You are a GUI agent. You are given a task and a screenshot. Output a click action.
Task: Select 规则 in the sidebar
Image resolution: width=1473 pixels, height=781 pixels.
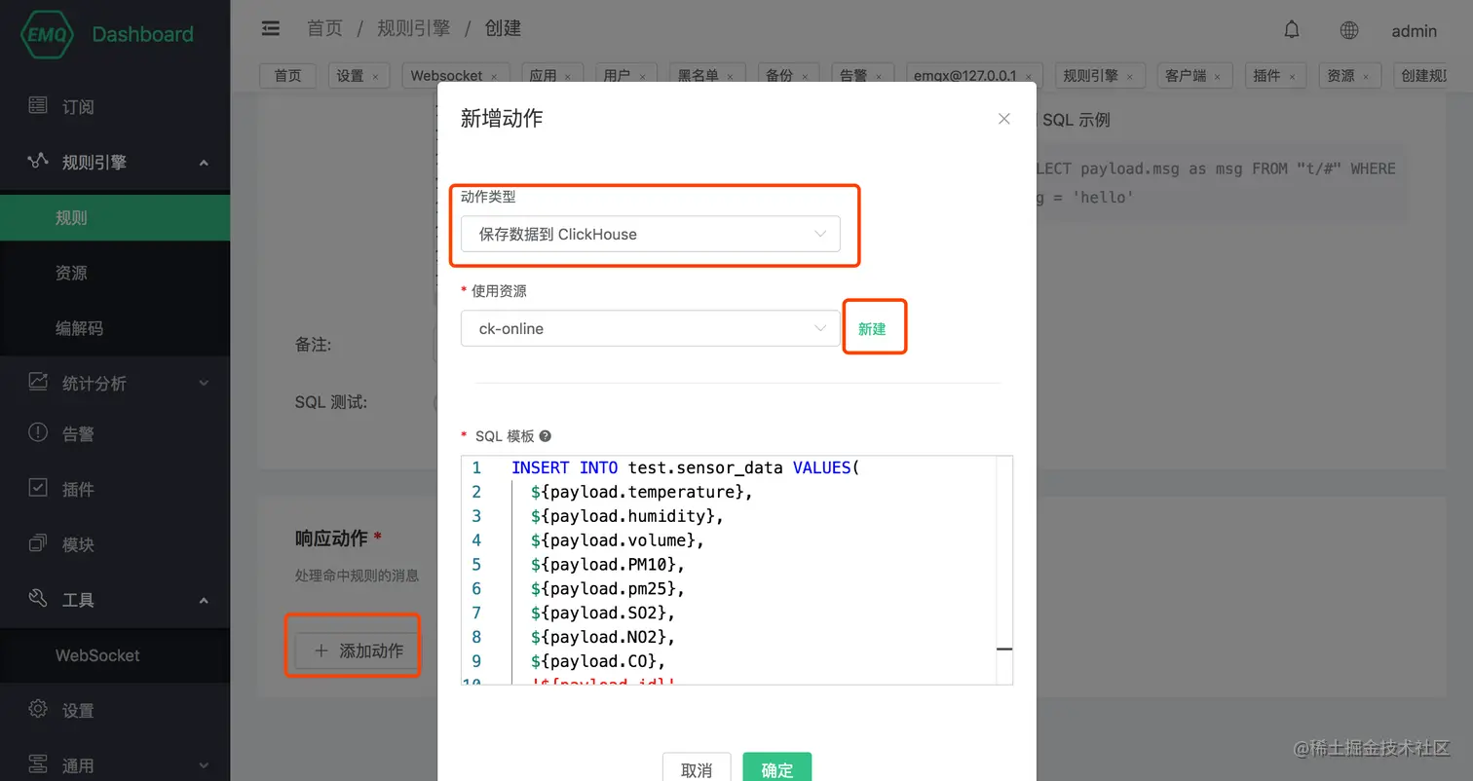(x=115, y=217)
